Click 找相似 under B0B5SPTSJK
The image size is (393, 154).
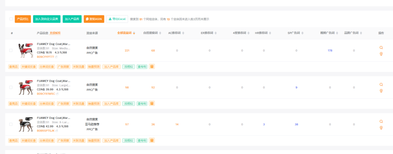tap(128, 141)
